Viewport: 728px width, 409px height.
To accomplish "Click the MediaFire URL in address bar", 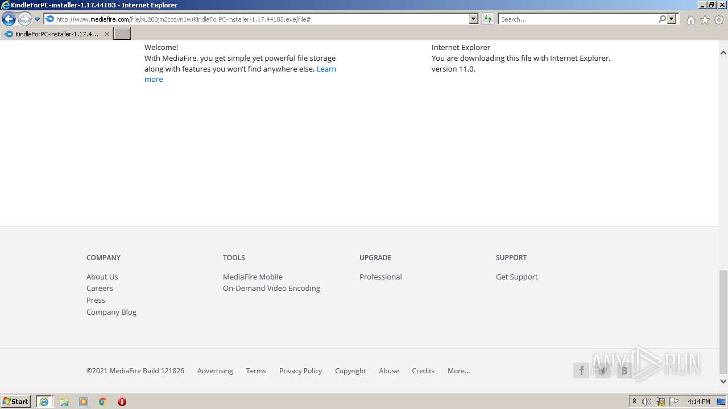I will (183, 19).
